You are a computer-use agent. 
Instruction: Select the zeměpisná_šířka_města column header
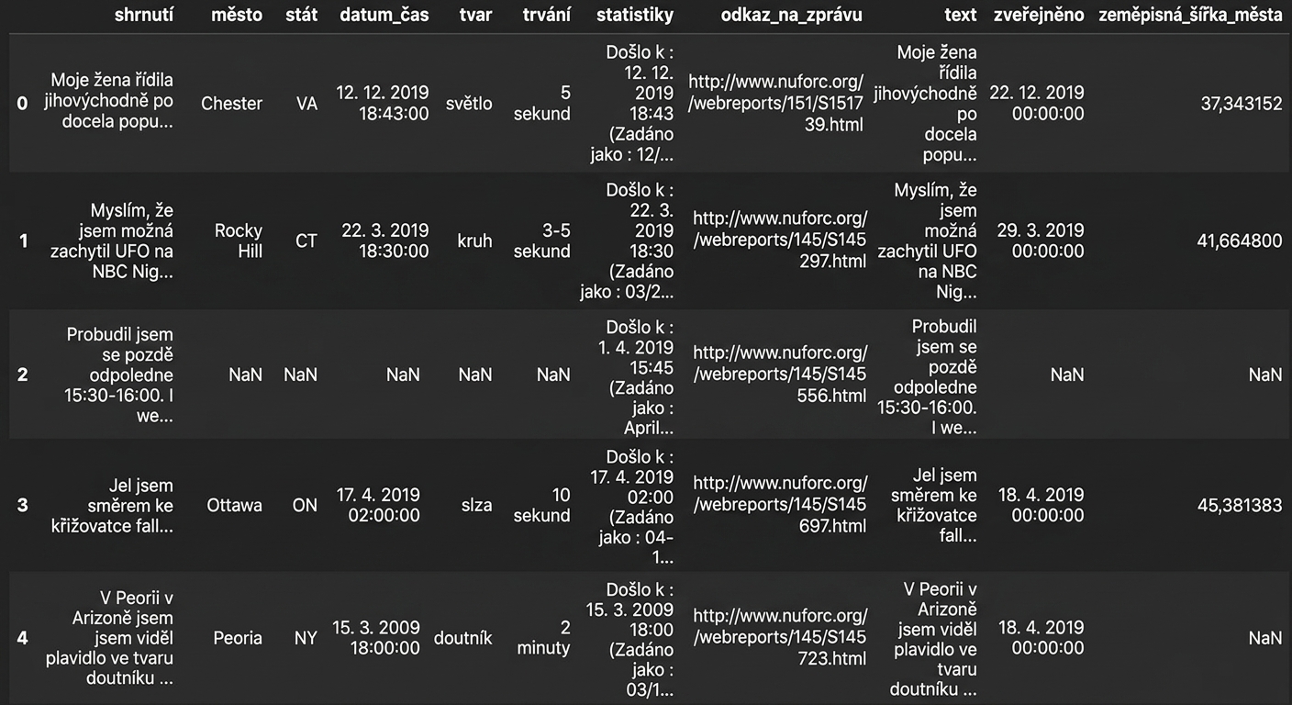pos(1190,15)
